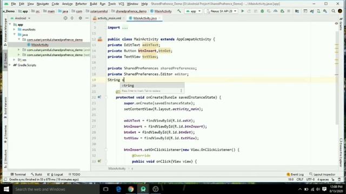The height and width of the screenshot is (194, 346).
Task: Click the taskbar icon right of Android Studio
Action: click(156, 189)
